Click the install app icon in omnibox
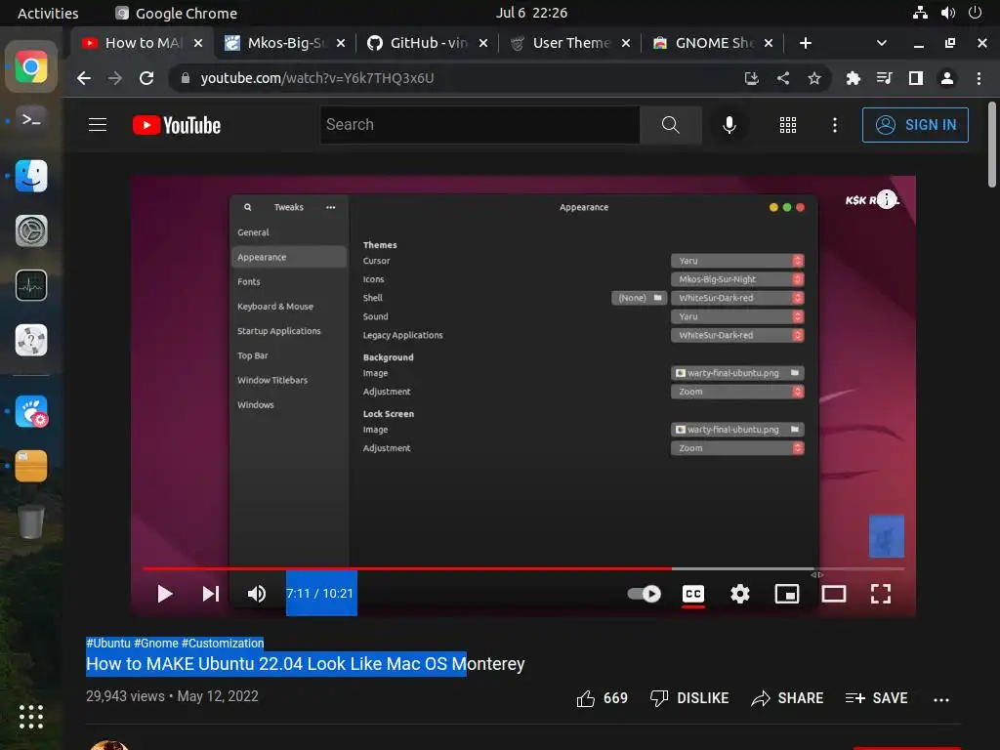Image resolution: width=1000 pixels, height=750 pixels. 752,78
